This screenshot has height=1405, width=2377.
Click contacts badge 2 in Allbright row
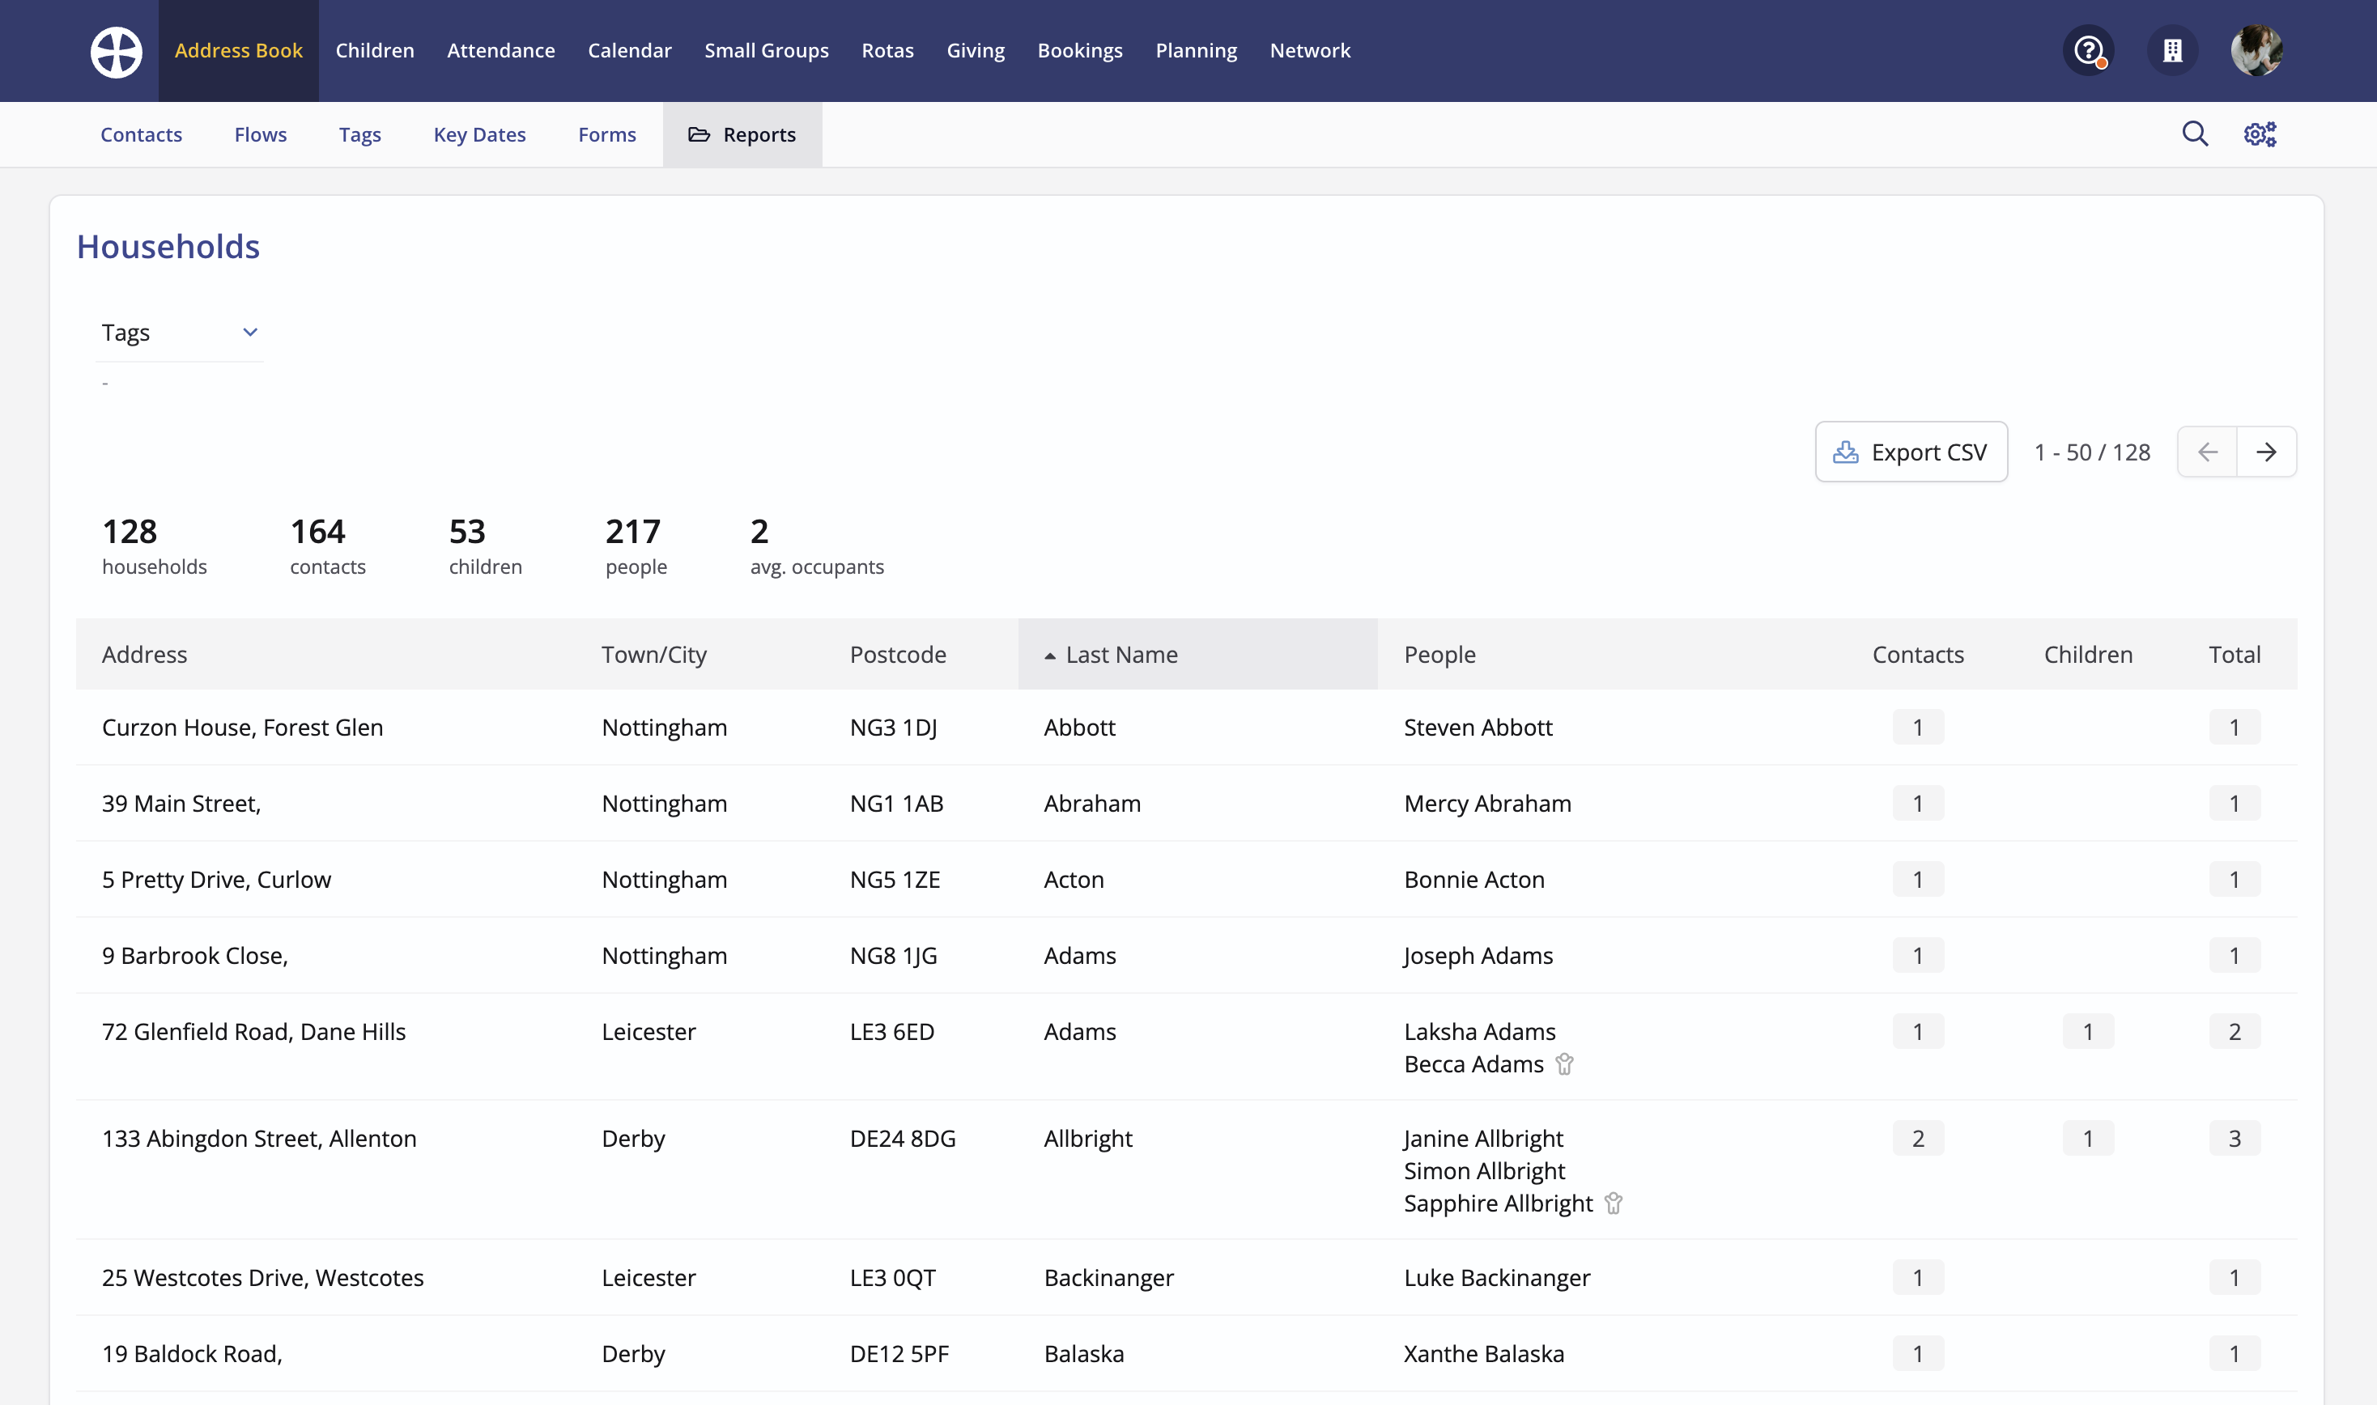[1918, 1138]
